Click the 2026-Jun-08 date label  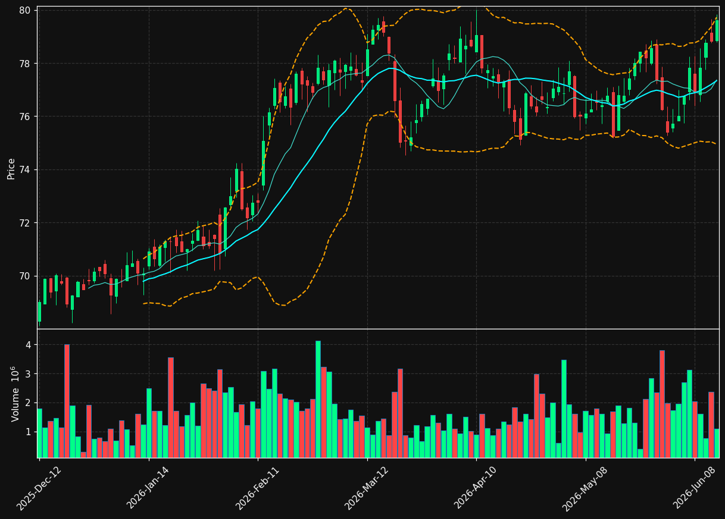click(695, 487)
